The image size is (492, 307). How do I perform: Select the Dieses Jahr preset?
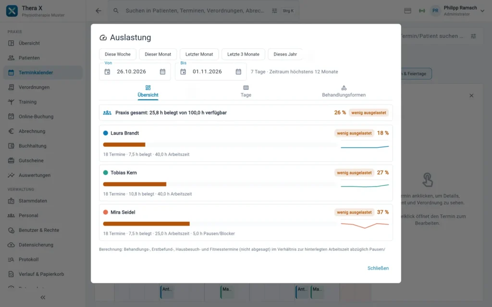click(x=285, y=54)
